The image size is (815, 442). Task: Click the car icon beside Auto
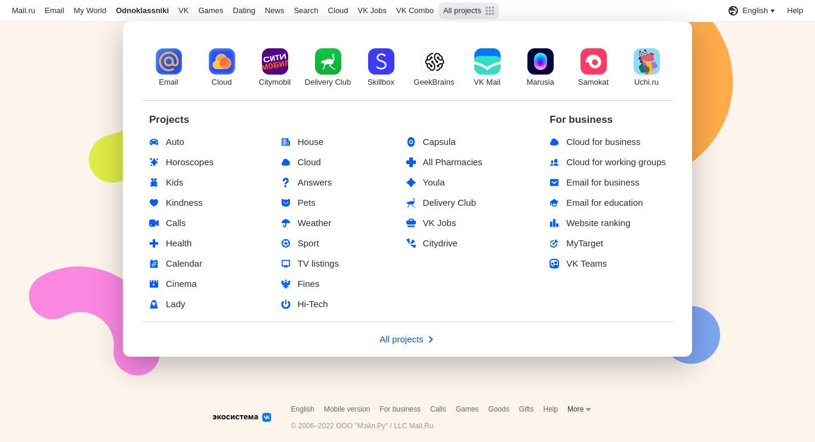click(x=154, y=142)
